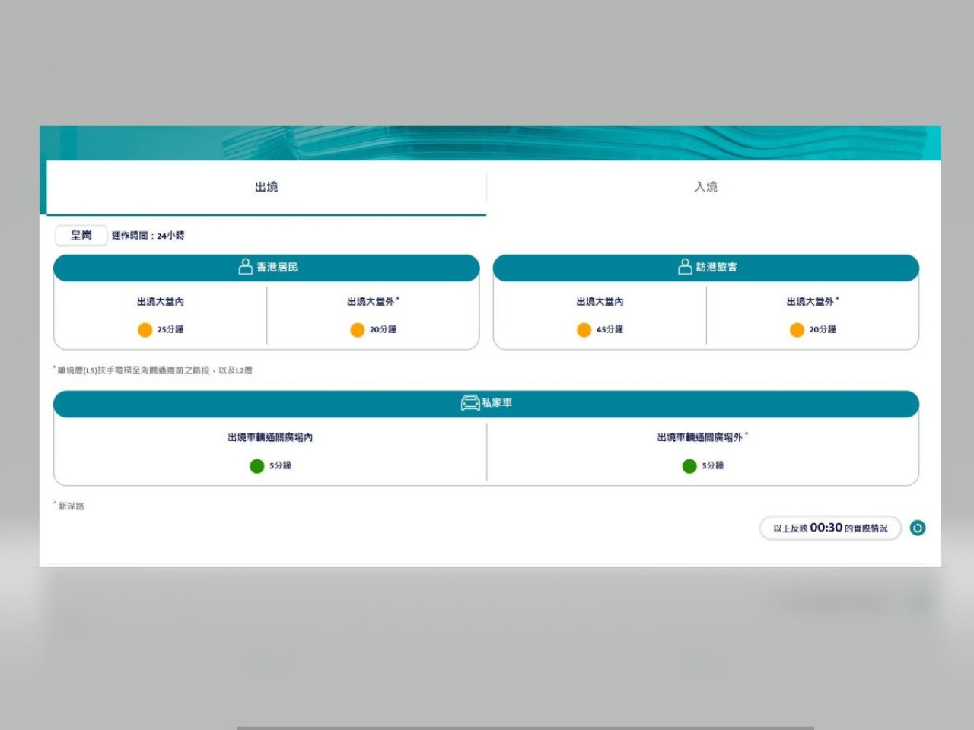
Task: Click the car icon beside 私家車
Action: coord(470,402)
